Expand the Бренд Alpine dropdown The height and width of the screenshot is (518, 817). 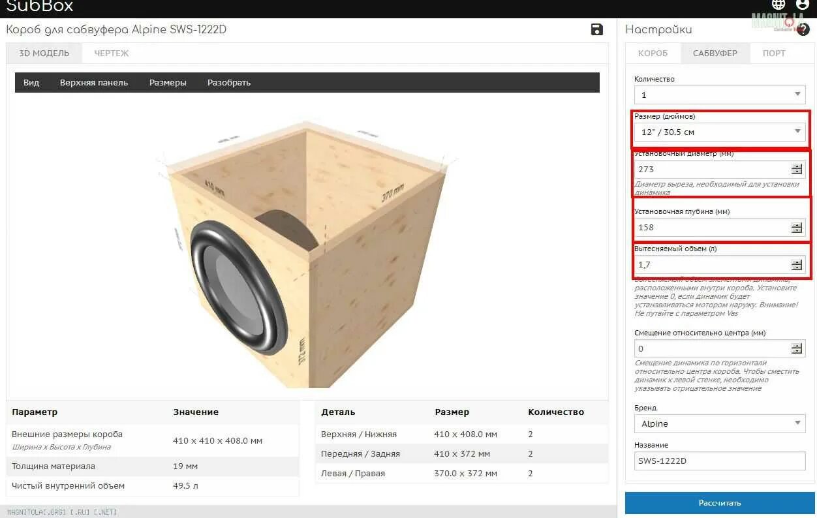[720, 423]
